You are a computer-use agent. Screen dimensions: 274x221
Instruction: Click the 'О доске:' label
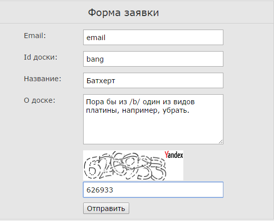click(40, 100)
